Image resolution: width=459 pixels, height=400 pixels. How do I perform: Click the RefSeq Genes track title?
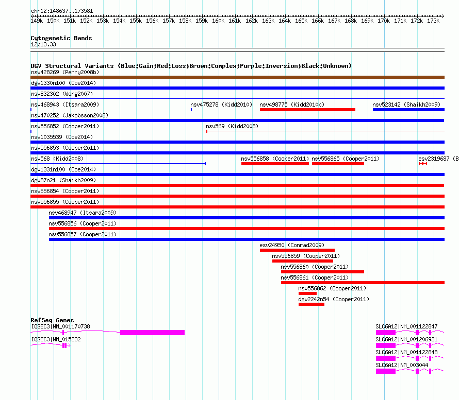52,320
